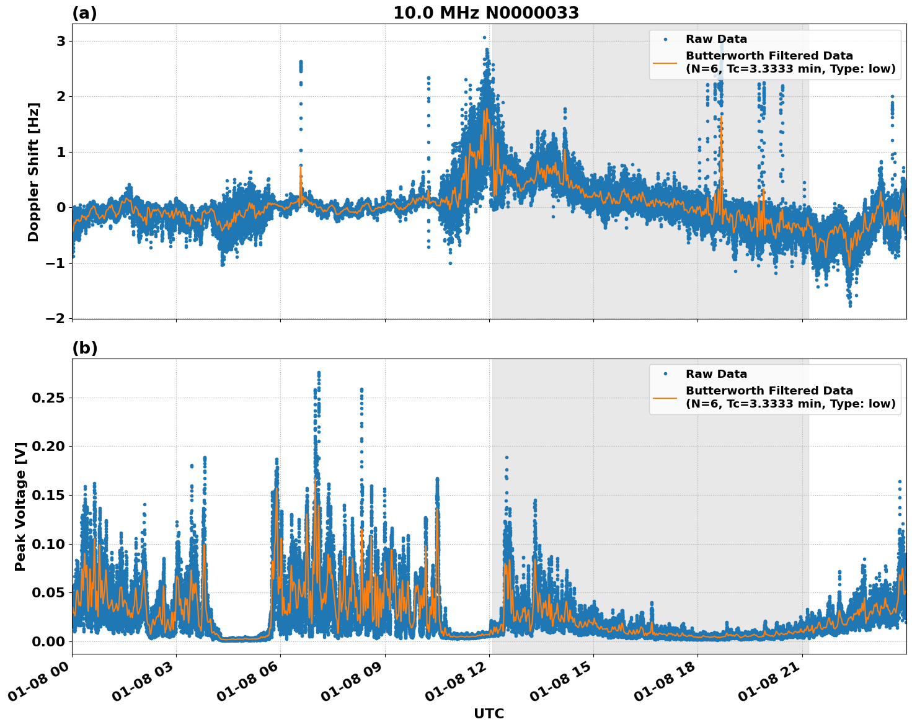Click the UTC axis label

tap(488, 714)
